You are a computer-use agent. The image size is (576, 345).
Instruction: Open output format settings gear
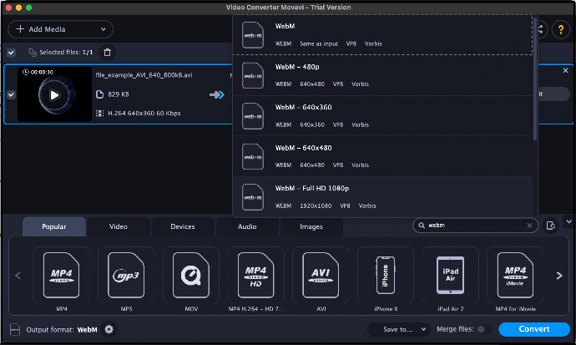pos(109,329)
